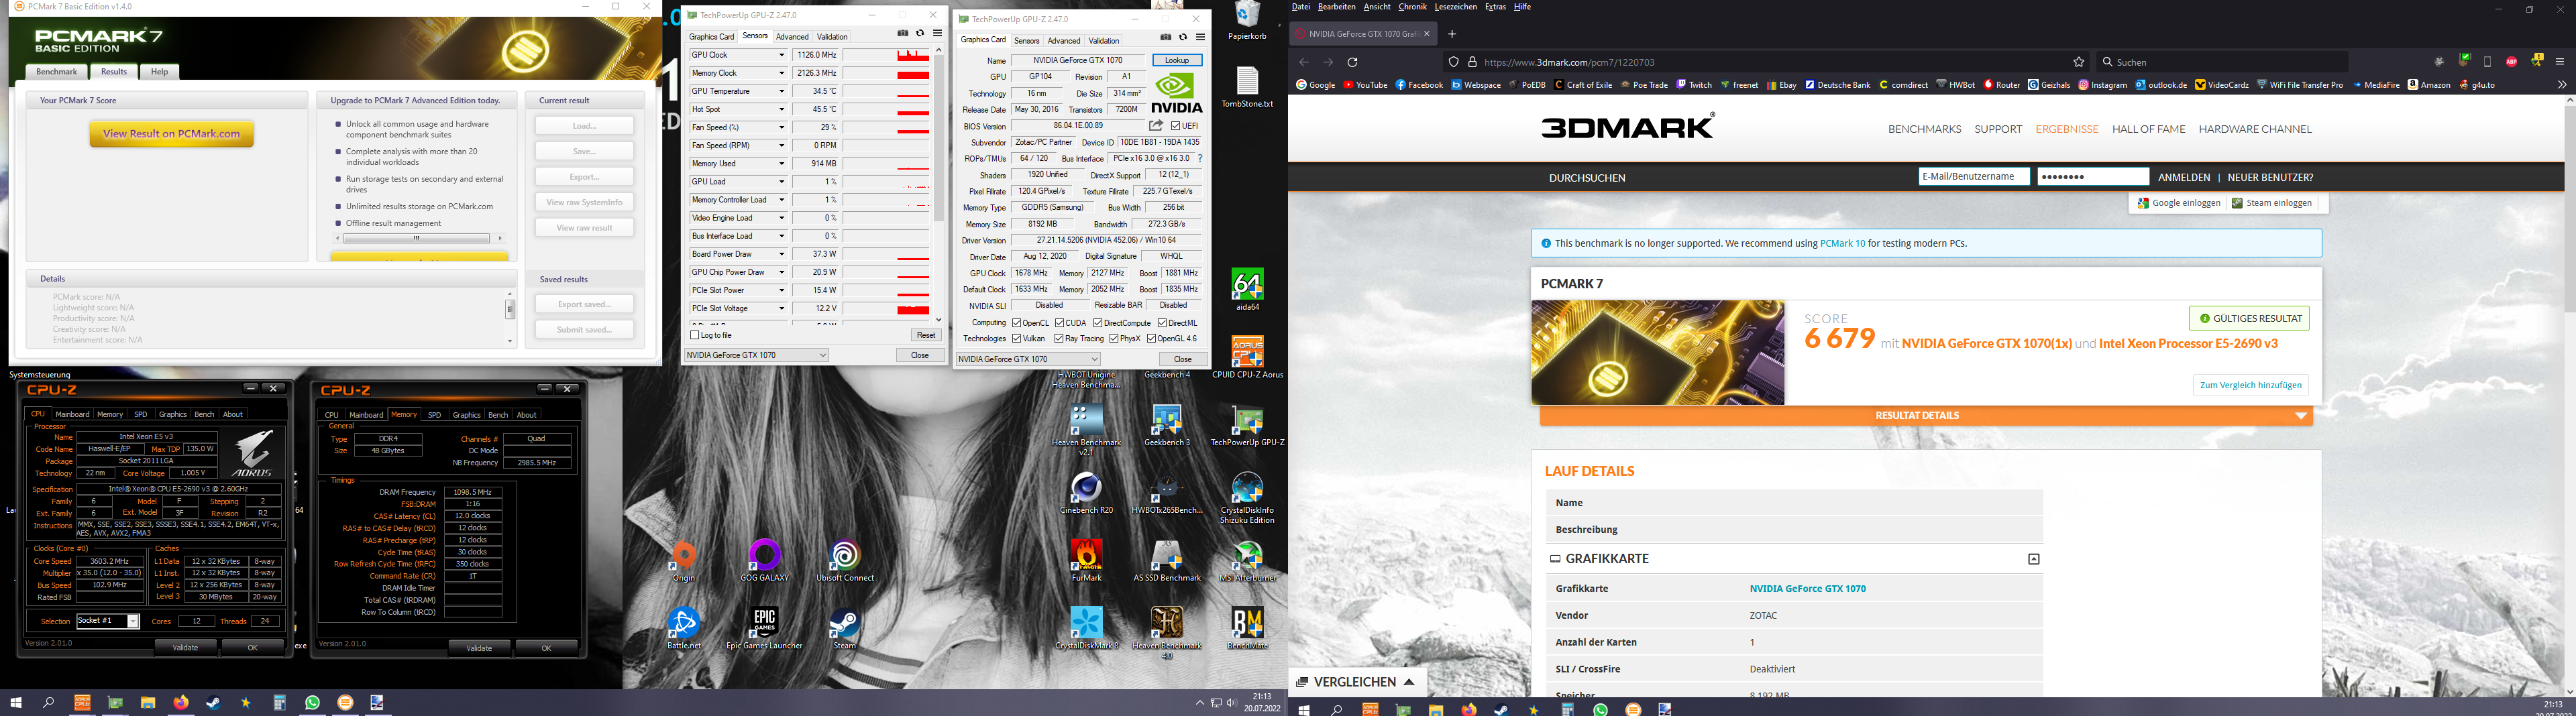The height and width of the screenshot is (716, 2576).
Task: Open the GPU Clock sensor dropdown arrow
Action: (x=781, y=55)
